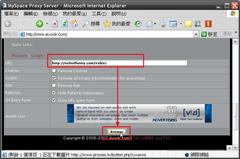Click the 'Referrer:' row label

click(13, 93)
